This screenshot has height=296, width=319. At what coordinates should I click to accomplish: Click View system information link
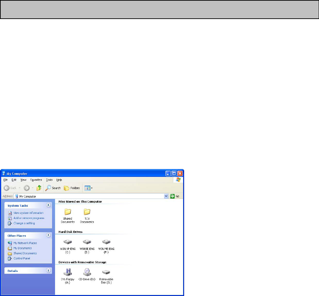point(29,213)
